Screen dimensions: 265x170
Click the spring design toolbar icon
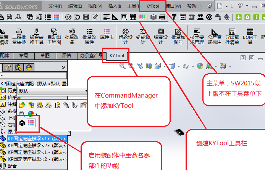86,17
